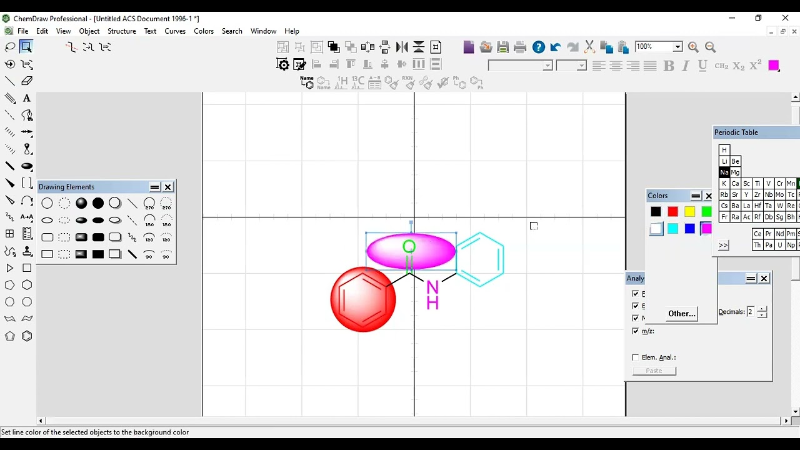Increase the Decimals stepper value
The width and height of the screenshot is (800, 450).
762,309
